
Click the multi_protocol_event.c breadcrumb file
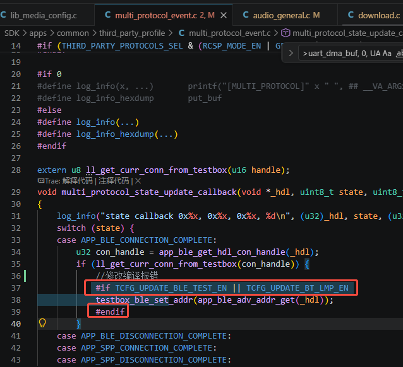coord(230,33)
